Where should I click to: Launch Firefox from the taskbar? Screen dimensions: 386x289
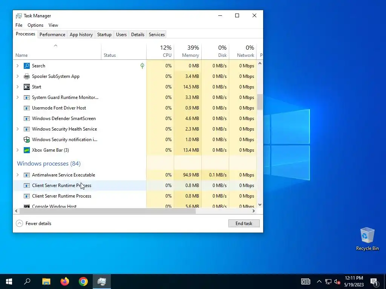coord(65,281)
